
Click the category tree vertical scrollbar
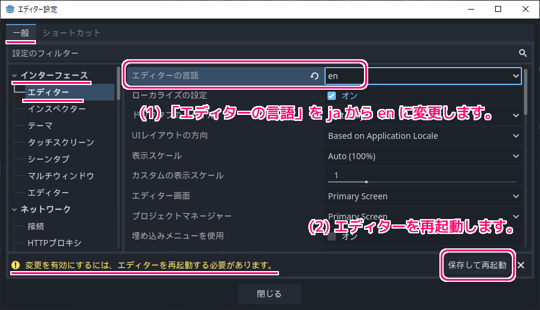[119, 83]
